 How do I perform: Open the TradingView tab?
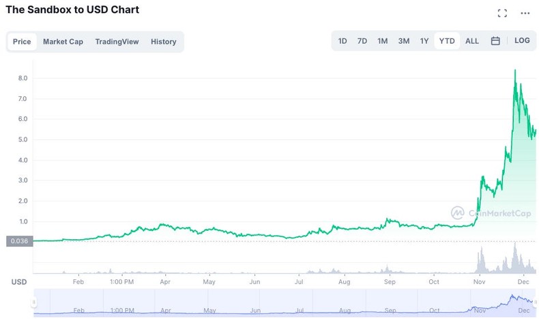[117, 42]
